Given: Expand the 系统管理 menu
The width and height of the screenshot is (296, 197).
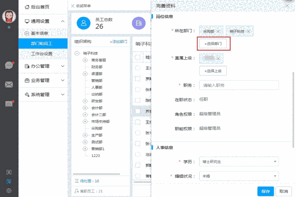Looking at the screenshot, I should (x=43, y=95).
